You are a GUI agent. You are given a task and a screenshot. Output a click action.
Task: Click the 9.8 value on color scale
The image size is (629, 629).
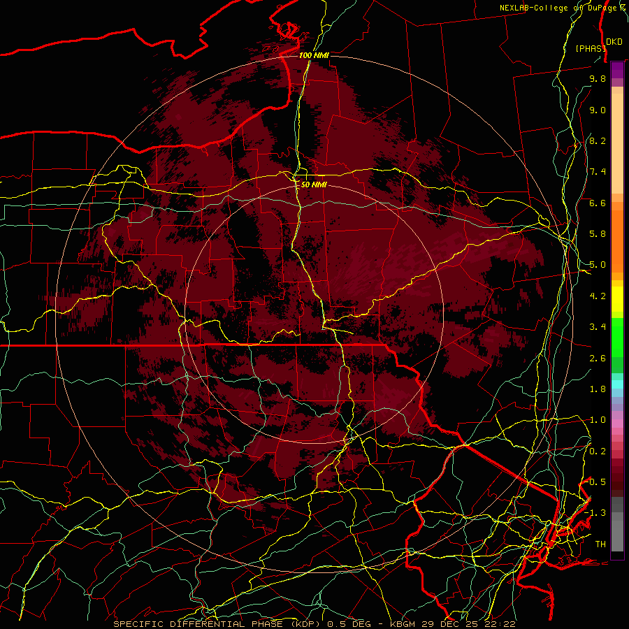click(598, 78)
